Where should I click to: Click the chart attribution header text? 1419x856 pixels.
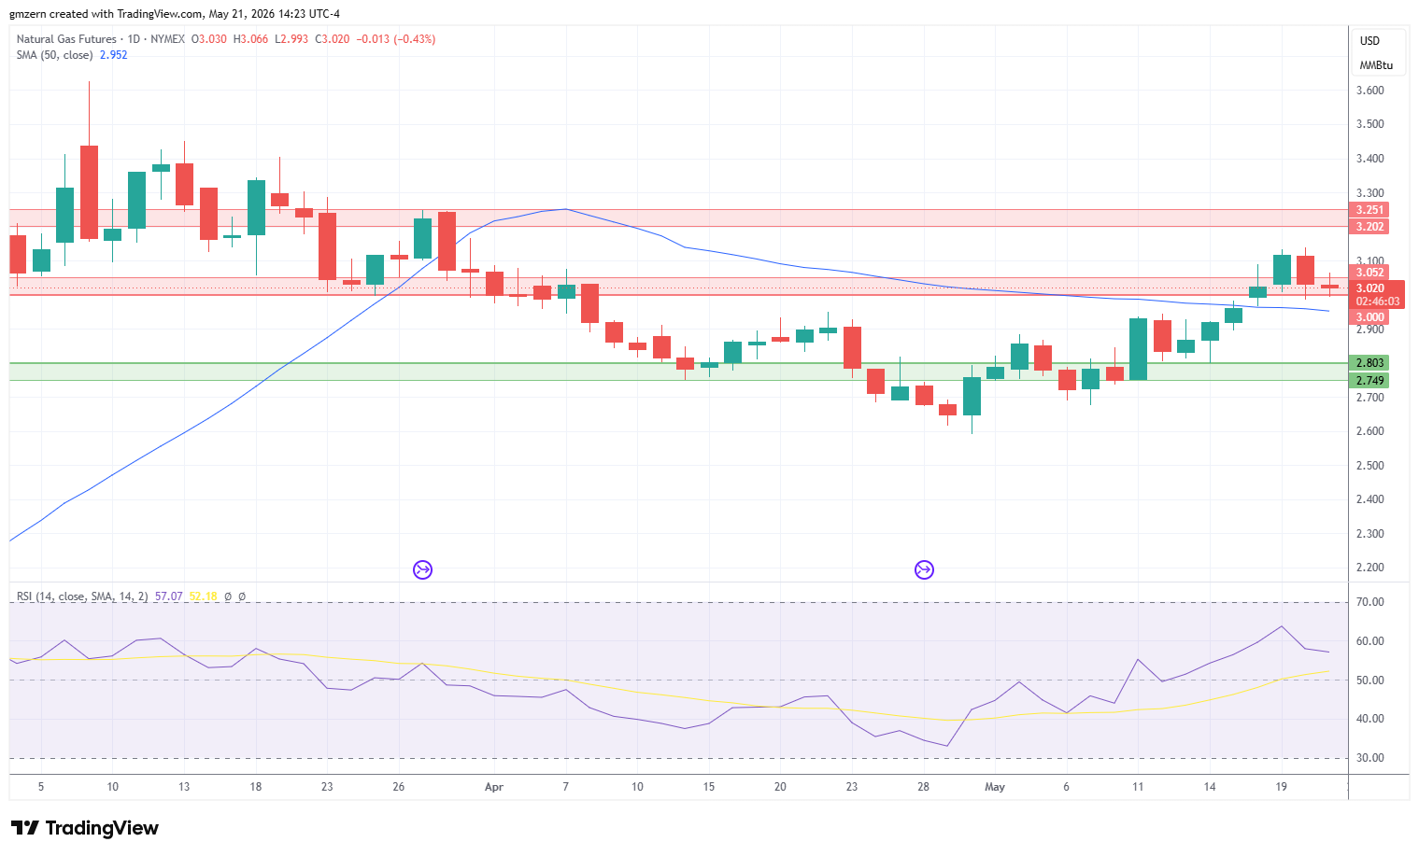[175, 14]
